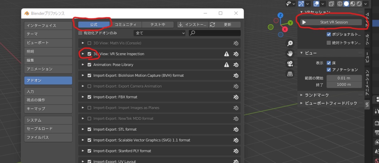Click Blender logo on NewTek MDD format row

pos(236,119)
